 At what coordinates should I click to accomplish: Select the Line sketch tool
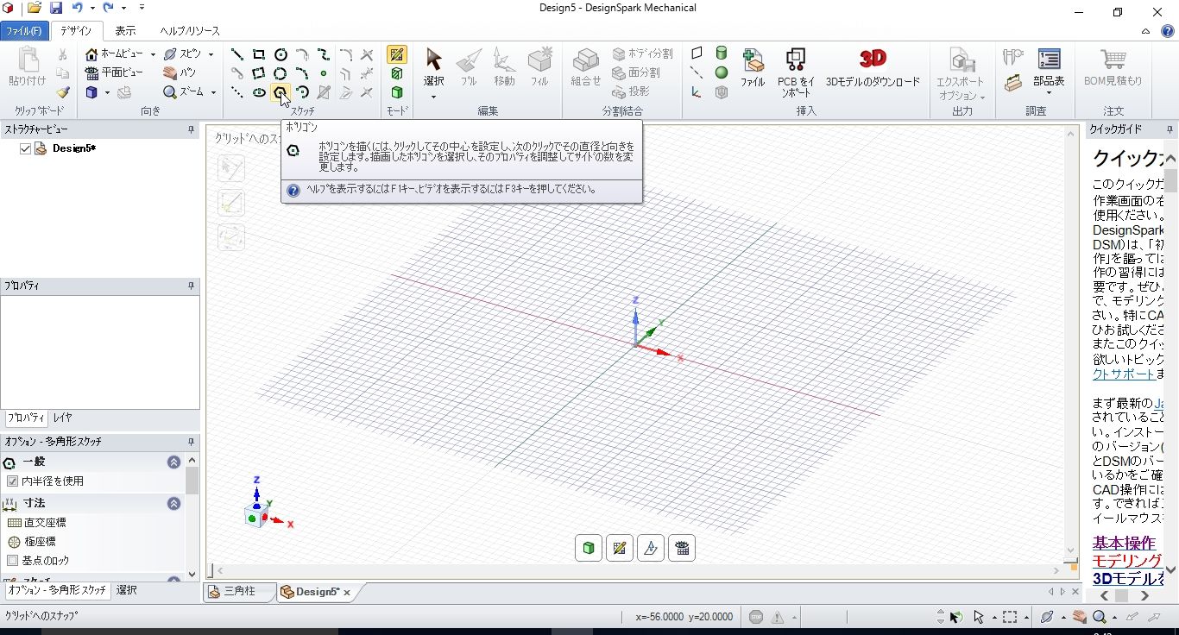pos(236,54)
